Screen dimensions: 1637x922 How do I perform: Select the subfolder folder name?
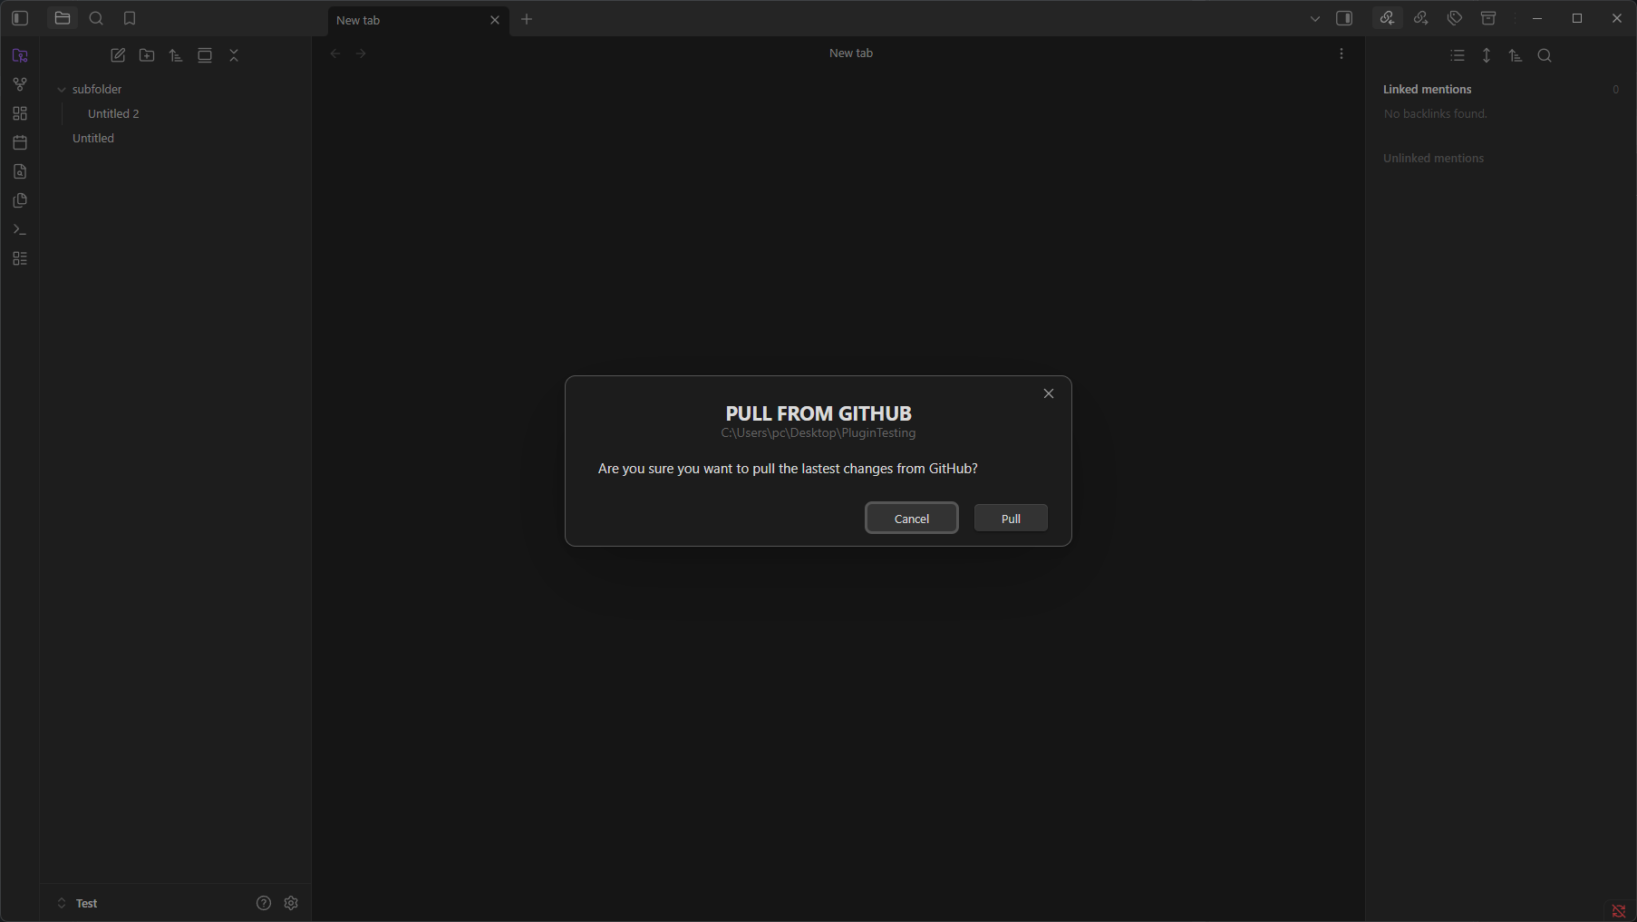97,89
